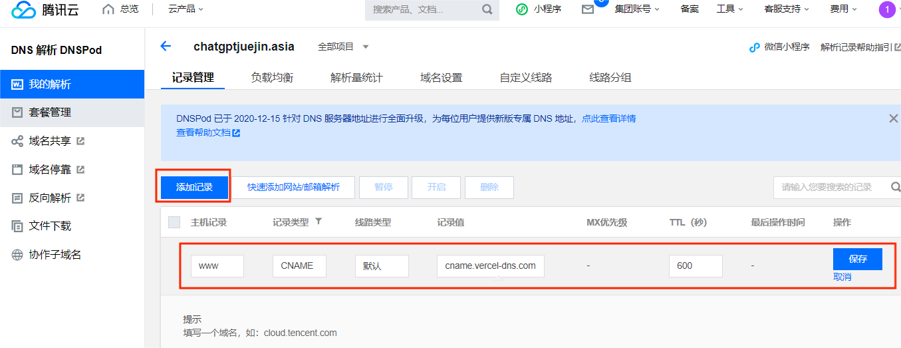Click the 主机记录 www field

(217, 265)
